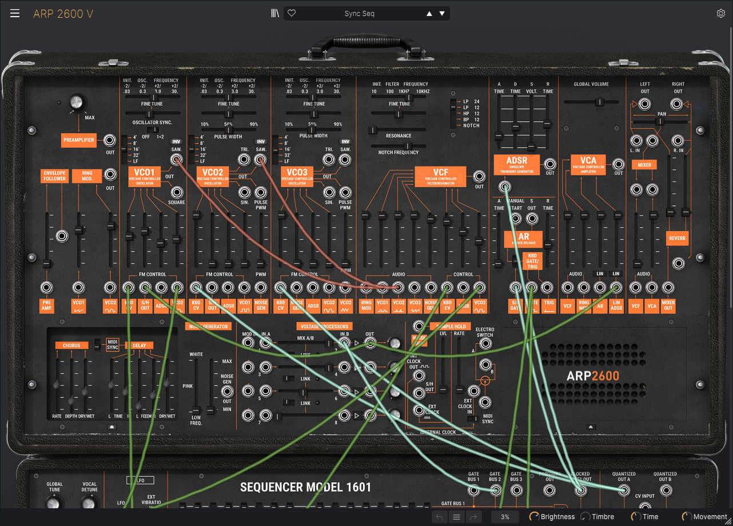Redo the last undone edit

(473, 517)
